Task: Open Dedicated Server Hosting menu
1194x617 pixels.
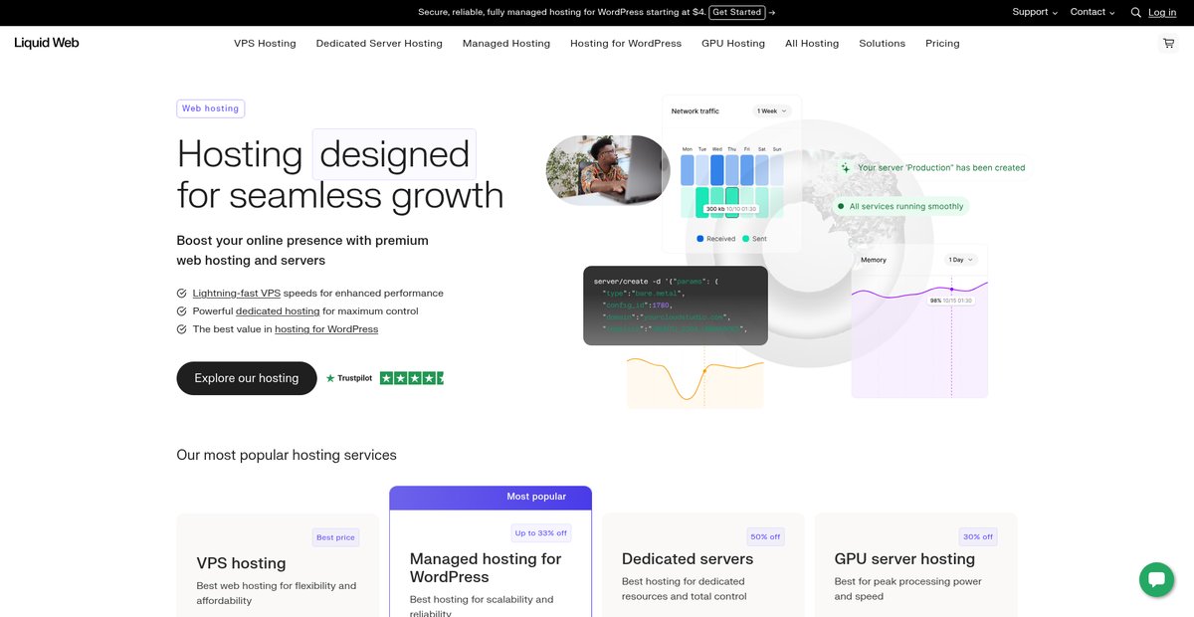Action: (x=379, y=44)
